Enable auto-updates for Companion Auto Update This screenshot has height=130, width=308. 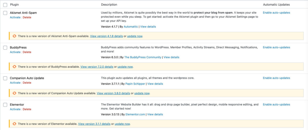(x=276, y=78)
